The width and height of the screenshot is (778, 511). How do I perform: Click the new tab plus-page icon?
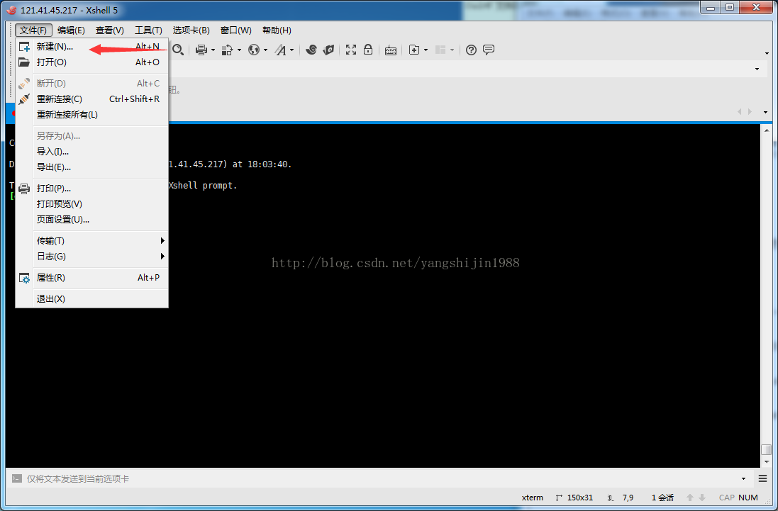point(413,50)
